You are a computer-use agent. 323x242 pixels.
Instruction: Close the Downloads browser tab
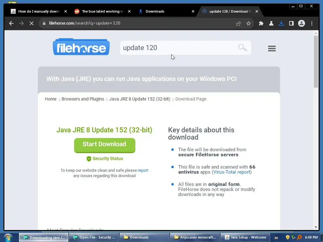coord(193,11)
